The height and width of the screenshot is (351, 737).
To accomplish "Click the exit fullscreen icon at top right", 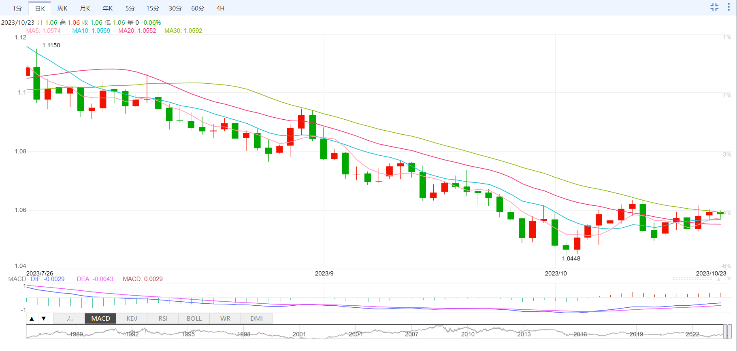I will pyautogui.click(x=714, y=7).
